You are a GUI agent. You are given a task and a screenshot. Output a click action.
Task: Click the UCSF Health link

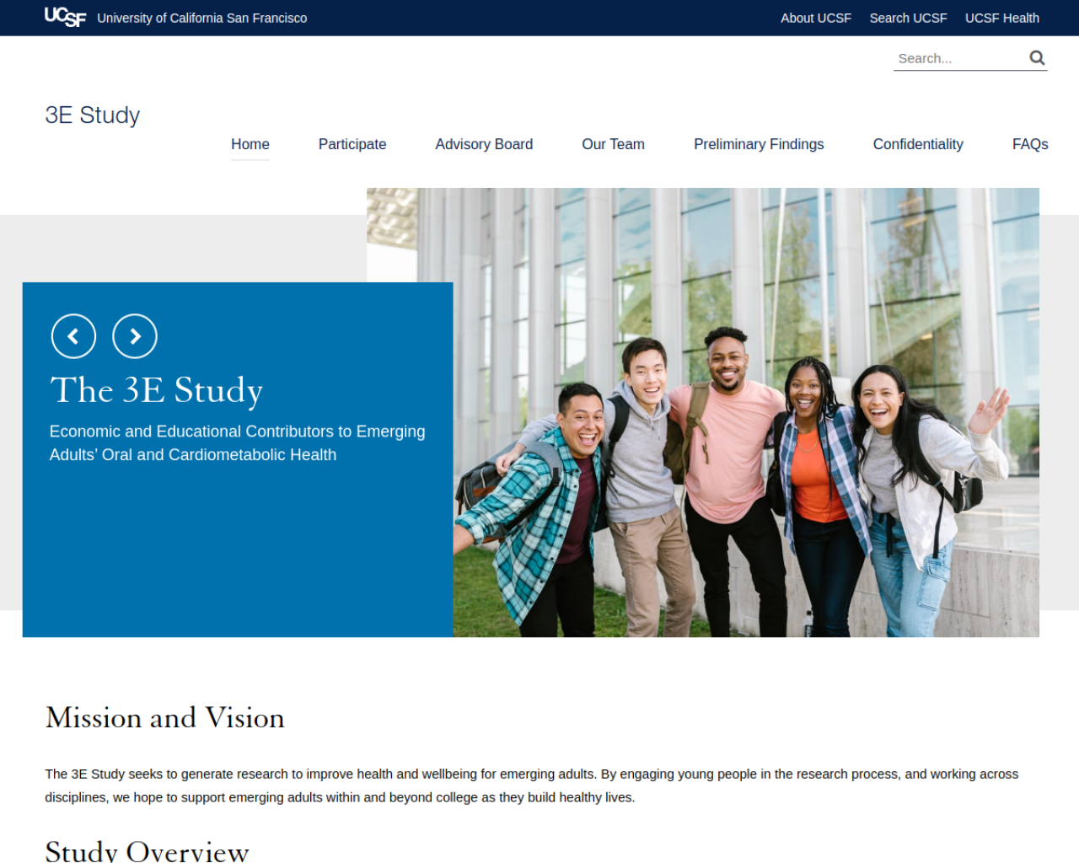pos(1001,18)
